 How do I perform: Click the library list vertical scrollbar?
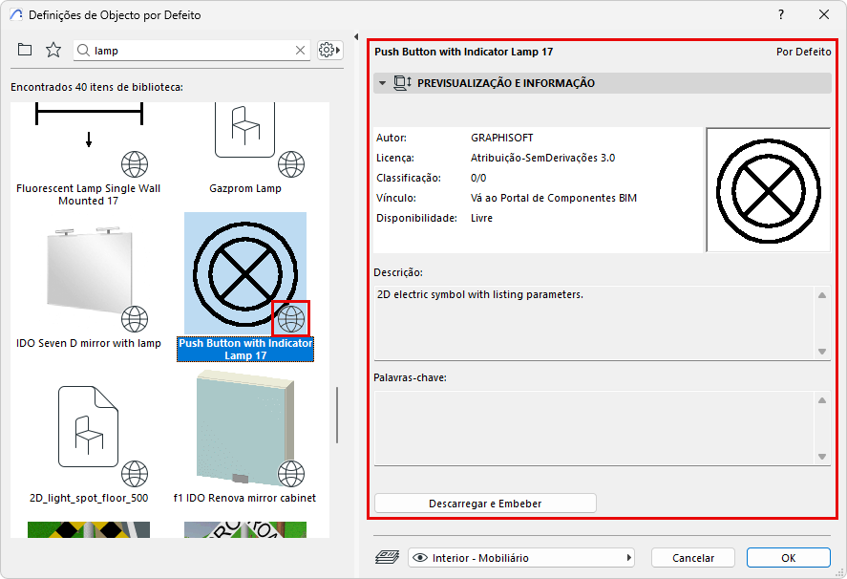click(x=337, y=415)
